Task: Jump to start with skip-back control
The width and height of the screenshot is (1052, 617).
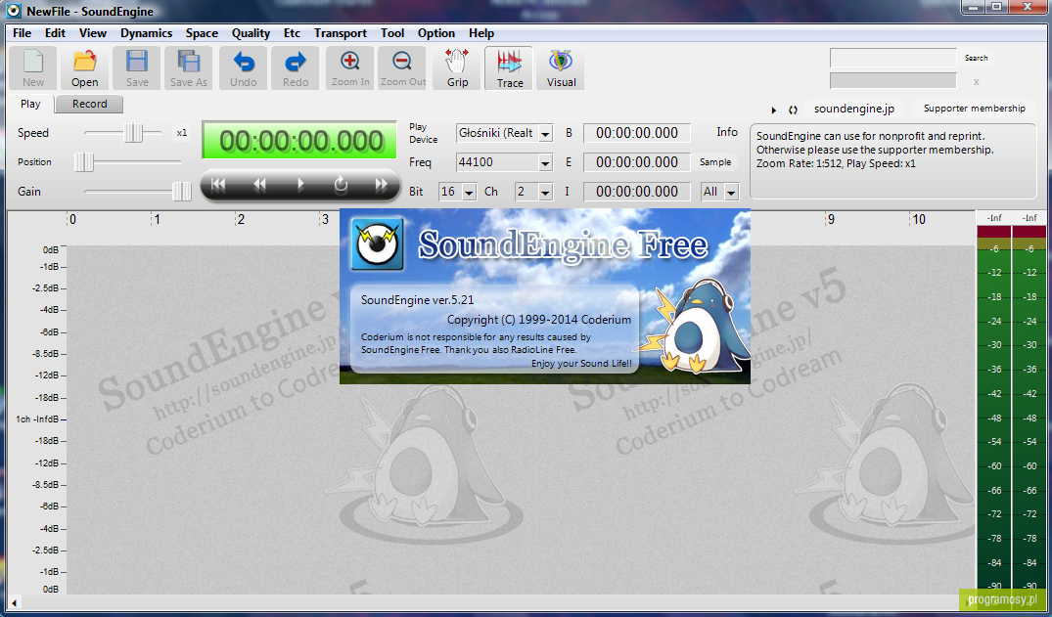Action: 218,185
